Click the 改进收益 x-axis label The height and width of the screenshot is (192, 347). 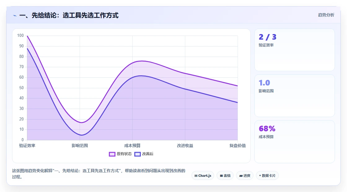pyautogui.click(x=185, y=146)
